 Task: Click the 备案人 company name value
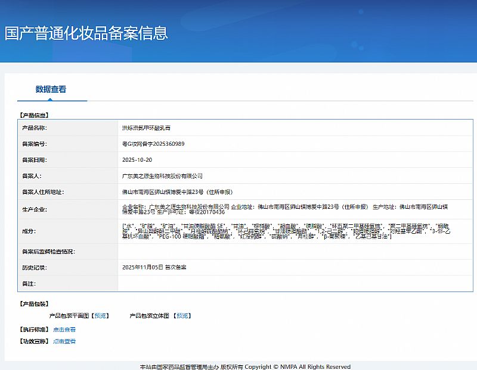tap(162, 176)
